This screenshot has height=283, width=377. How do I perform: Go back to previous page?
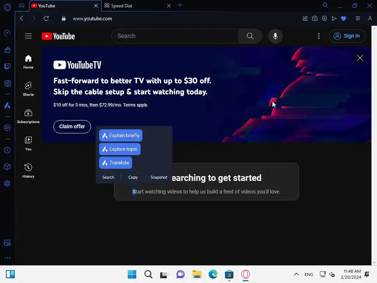coord(22,18)
